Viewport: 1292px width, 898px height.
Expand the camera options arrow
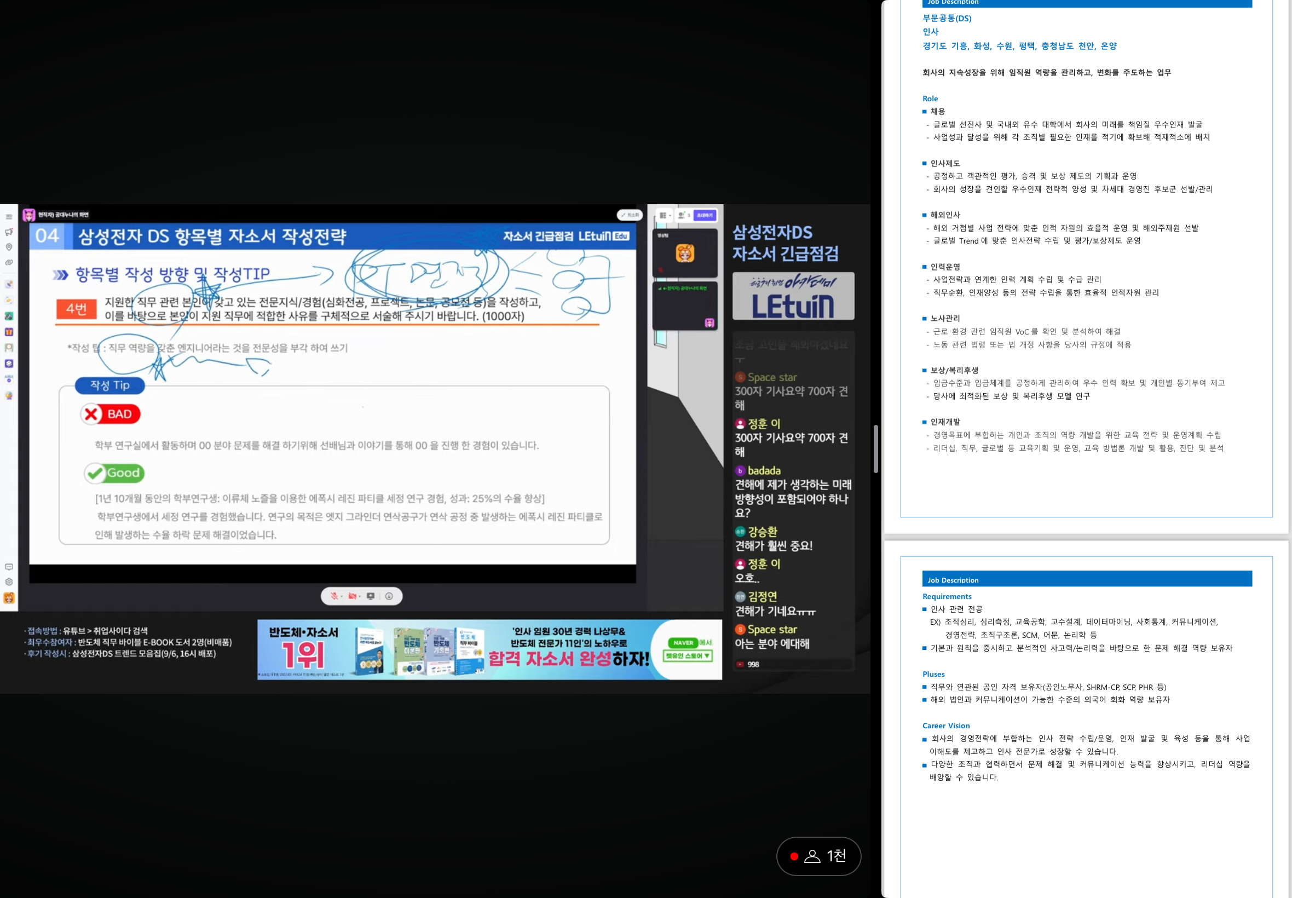coord(360,596)
